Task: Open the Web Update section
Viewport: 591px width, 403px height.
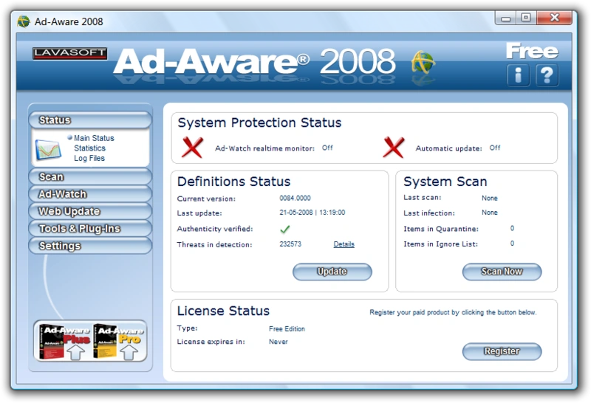Action: click(x=90, y=211)
